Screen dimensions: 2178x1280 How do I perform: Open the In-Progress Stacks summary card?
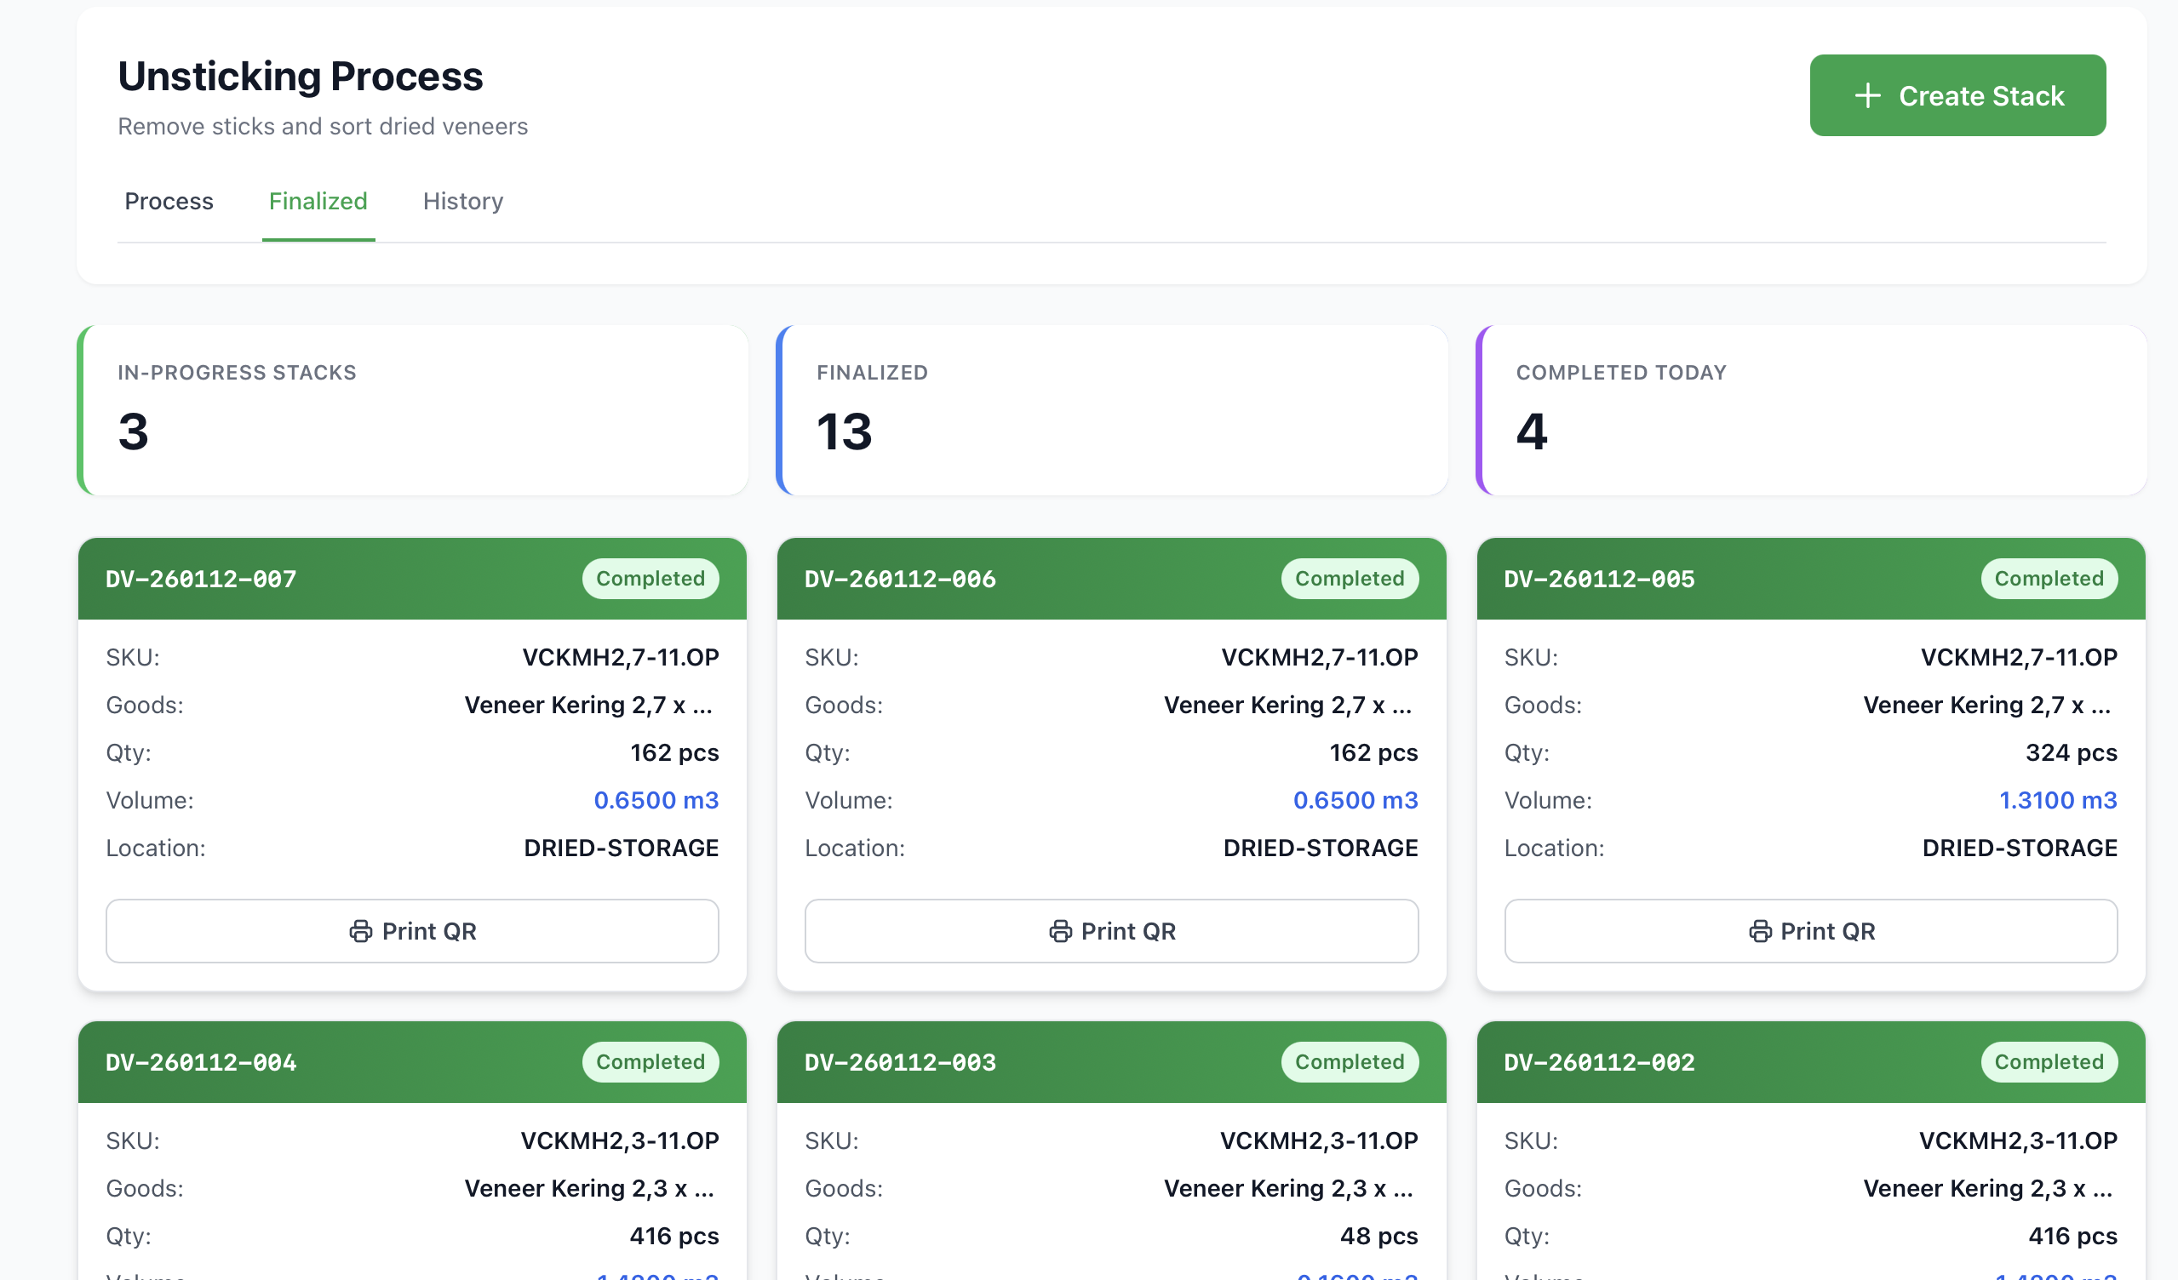tap(412, 410)
